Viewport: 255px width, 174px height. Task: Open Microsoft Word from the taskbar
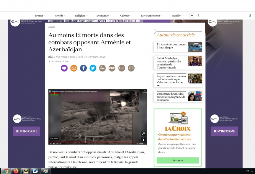(35, 171)
